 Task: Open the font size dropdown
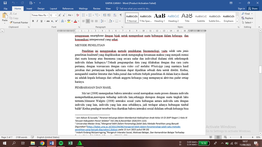point(56,15)
